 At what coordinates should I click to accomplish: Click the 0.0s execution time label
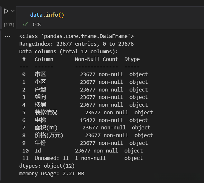[37, 24]
